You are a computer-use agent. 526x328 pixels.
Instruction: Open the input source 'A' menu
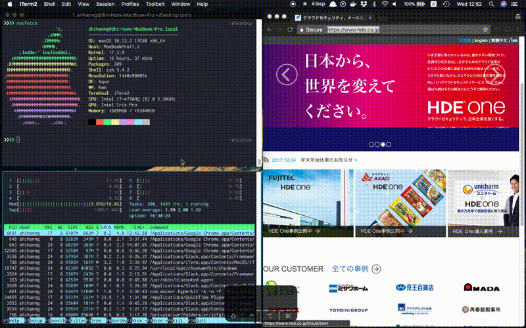(434, 4)
